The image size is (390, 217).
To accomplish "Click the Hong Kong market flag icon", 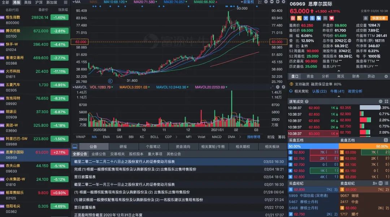I will [293, 18].
